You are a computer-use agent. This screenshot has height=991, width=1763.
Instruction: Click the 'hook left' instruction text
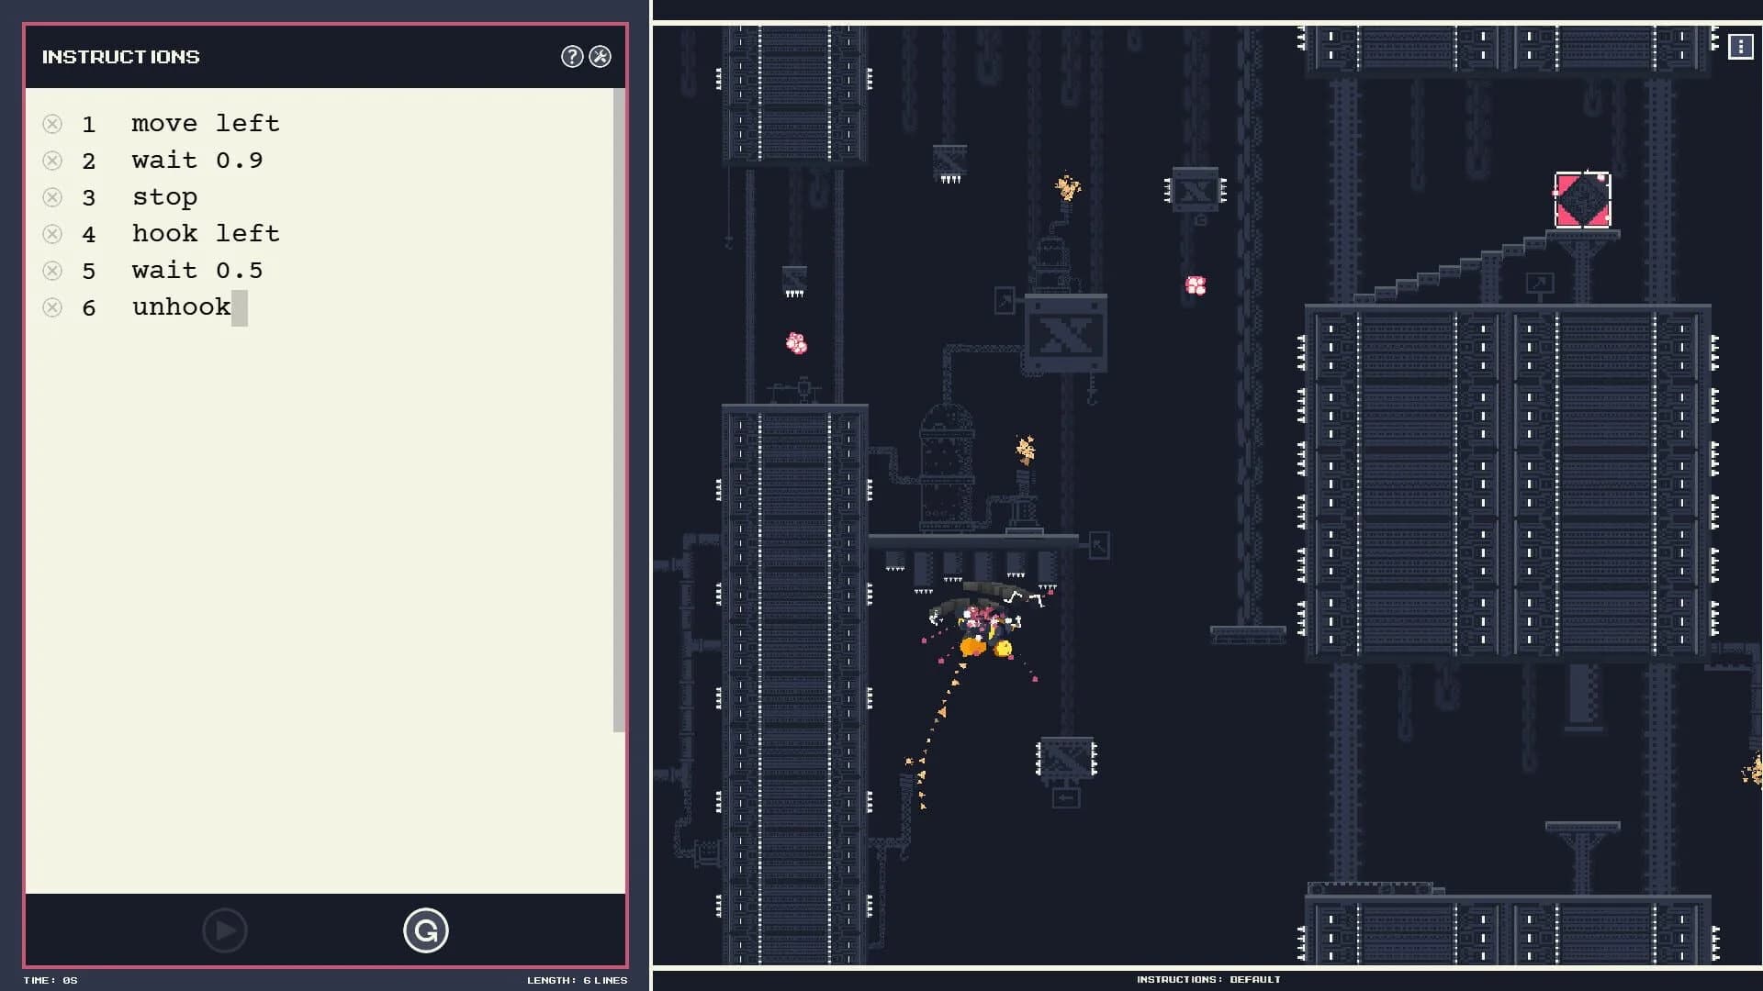[206, 233]
